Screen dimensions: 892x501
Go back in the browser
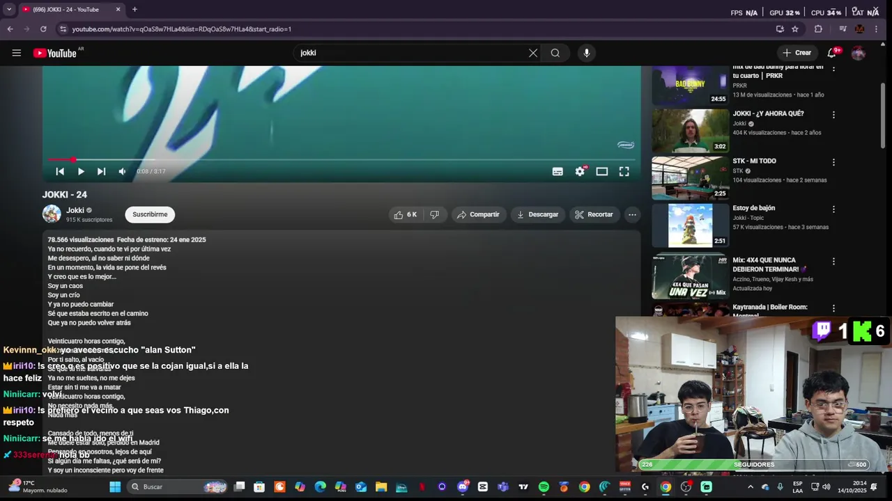coord(10,29)
